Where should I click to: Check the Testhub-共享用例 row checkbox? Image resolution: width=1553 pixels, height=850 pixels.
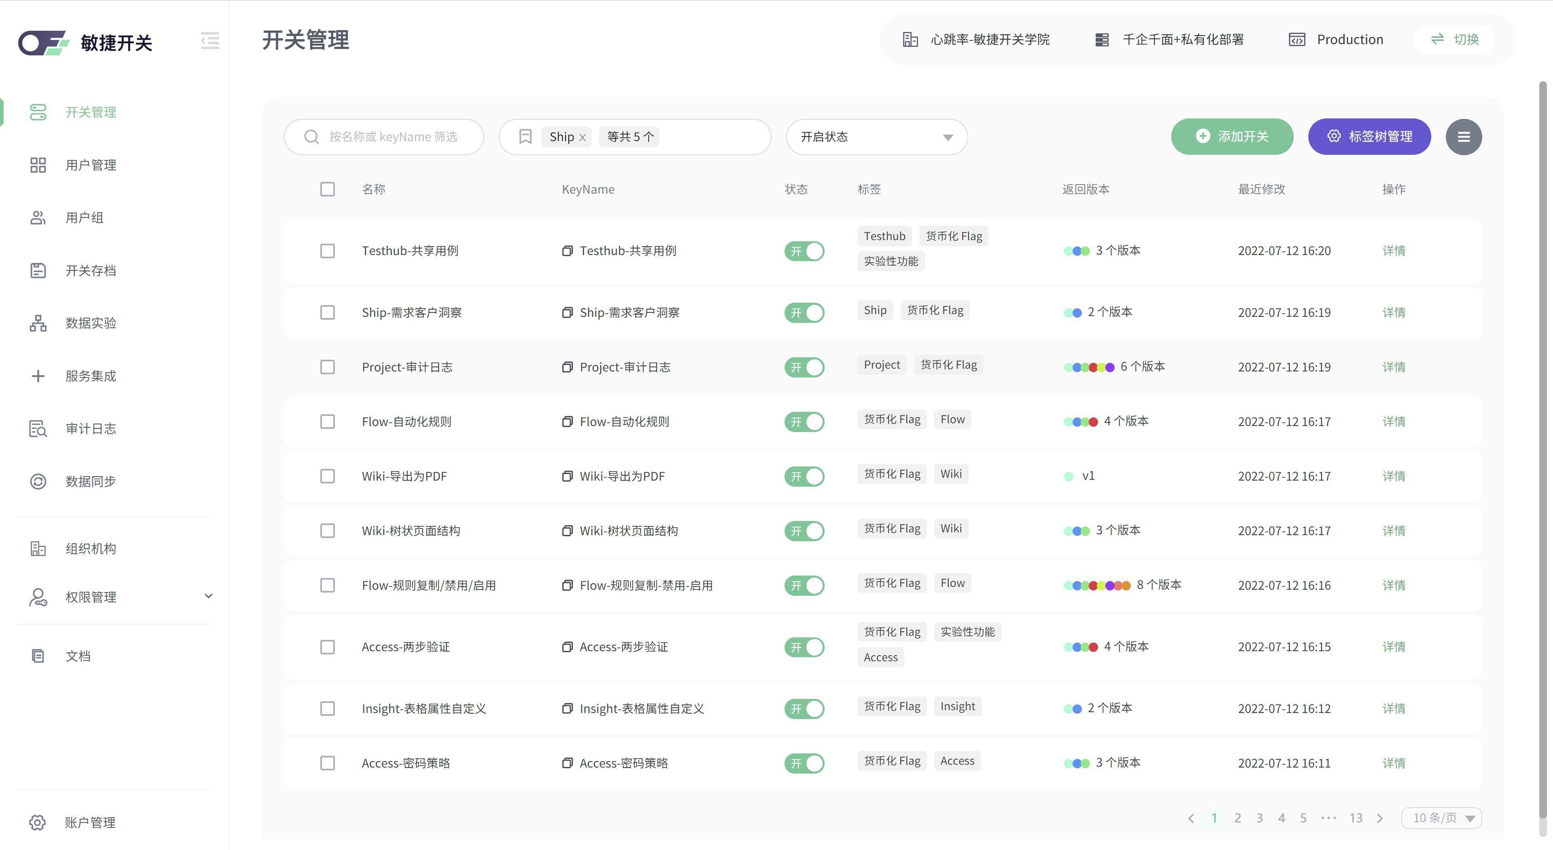[327, 251]
